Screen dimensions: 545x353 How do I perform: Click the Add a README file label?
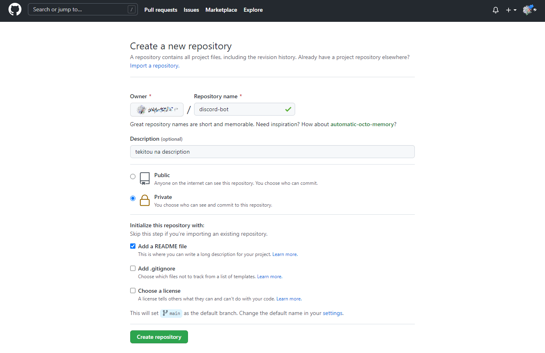coord(163,246)
